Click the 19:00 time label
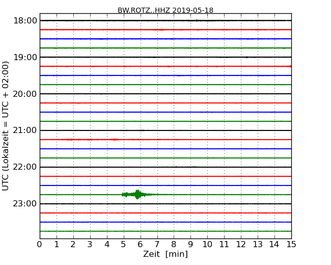Image resolution: width=331 pixels, height=265 pixels. [x=25, y=57]
